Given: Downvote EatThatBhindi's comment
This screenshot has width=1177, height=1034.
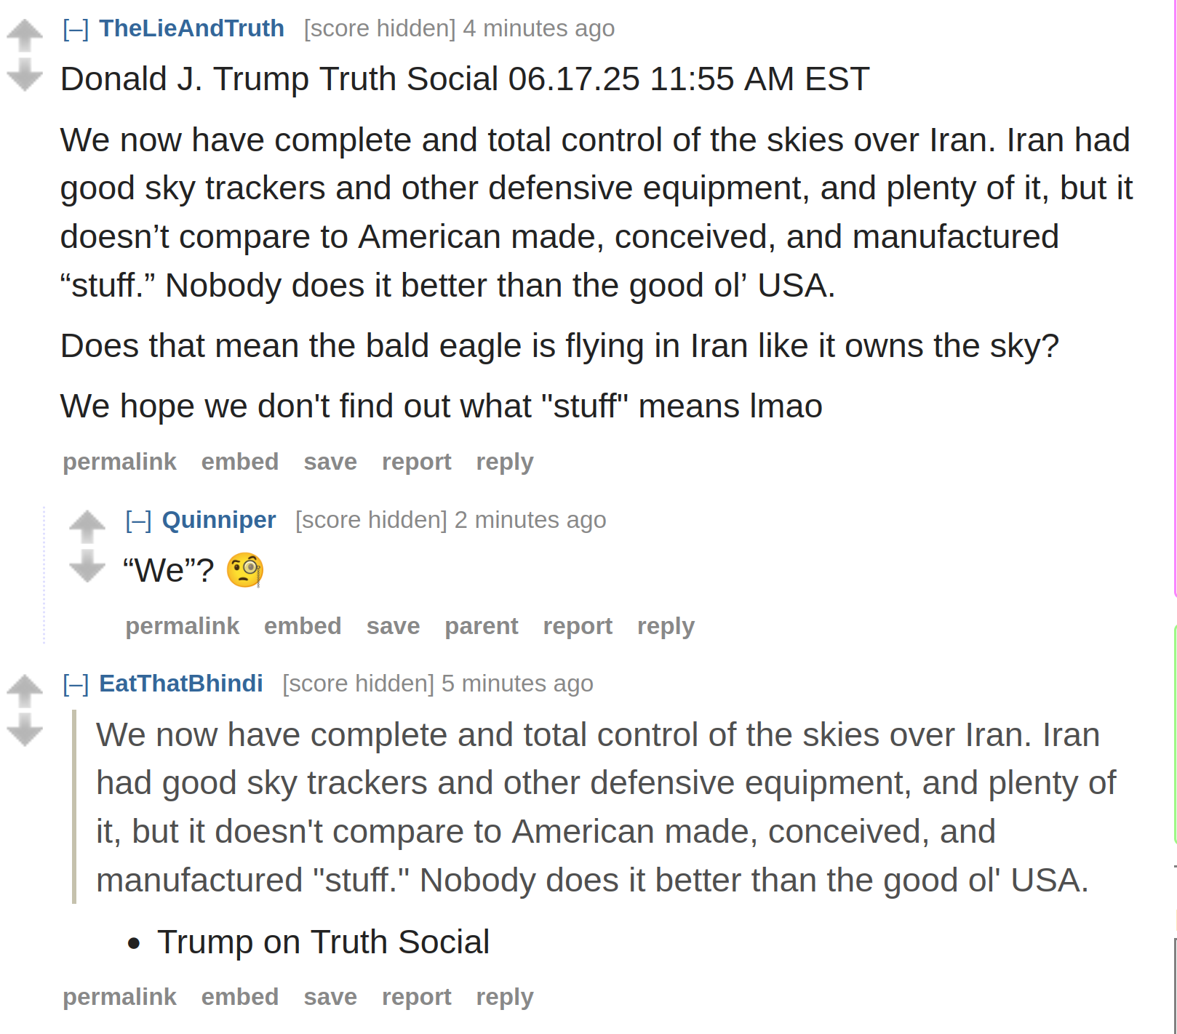Looking at the screenshot, I should click(25, 730).
